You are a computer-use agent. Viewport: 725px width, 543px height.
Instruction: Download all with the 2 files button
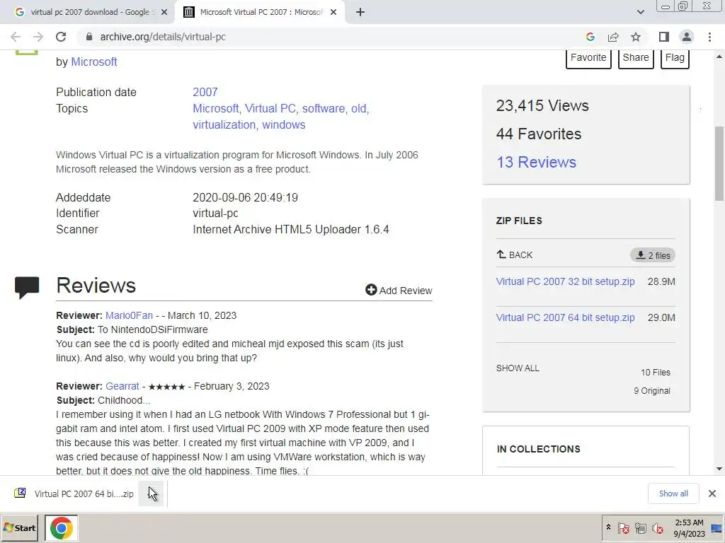click(x=652, y=255)
